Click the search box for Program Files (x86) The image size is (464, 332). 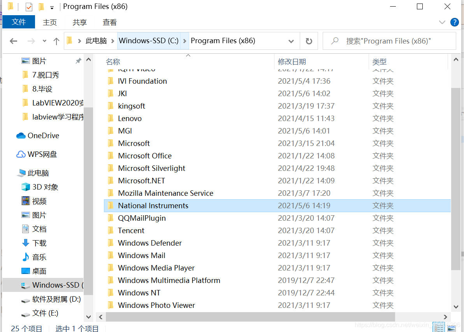pos(389,41)
